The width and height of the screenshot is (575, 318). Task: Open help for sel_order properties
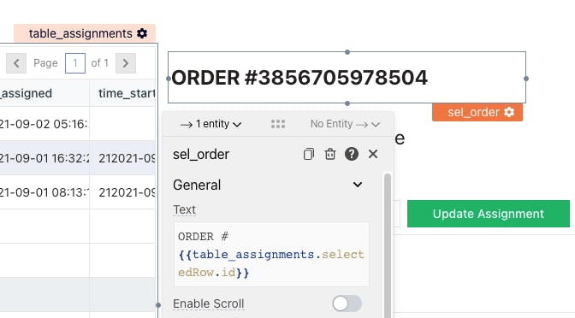[x=352, y=154]
